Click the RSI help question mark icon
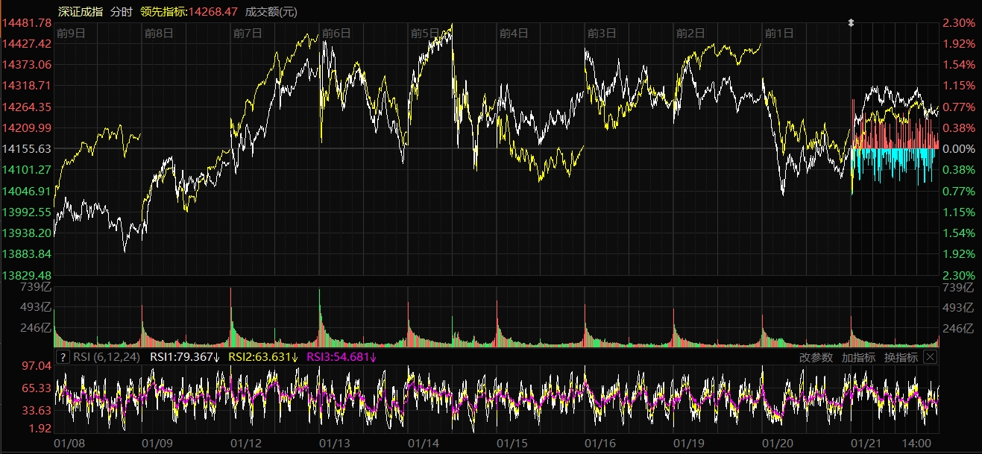Screen dimensions: 982x454 pos(63,357)
